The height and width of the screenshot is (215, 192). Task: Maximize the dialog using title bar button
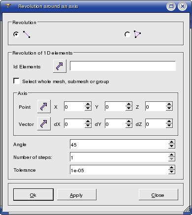point(171,6)
